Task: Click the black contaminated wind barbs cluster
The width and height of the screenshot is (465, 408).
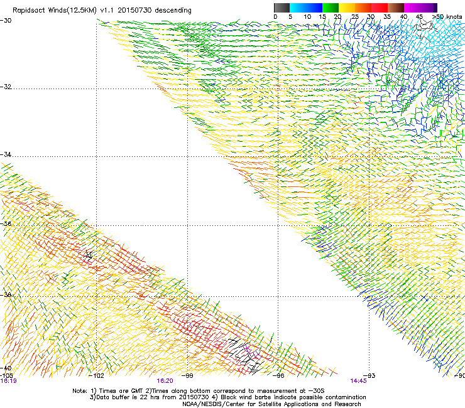Action: point(246,355)
